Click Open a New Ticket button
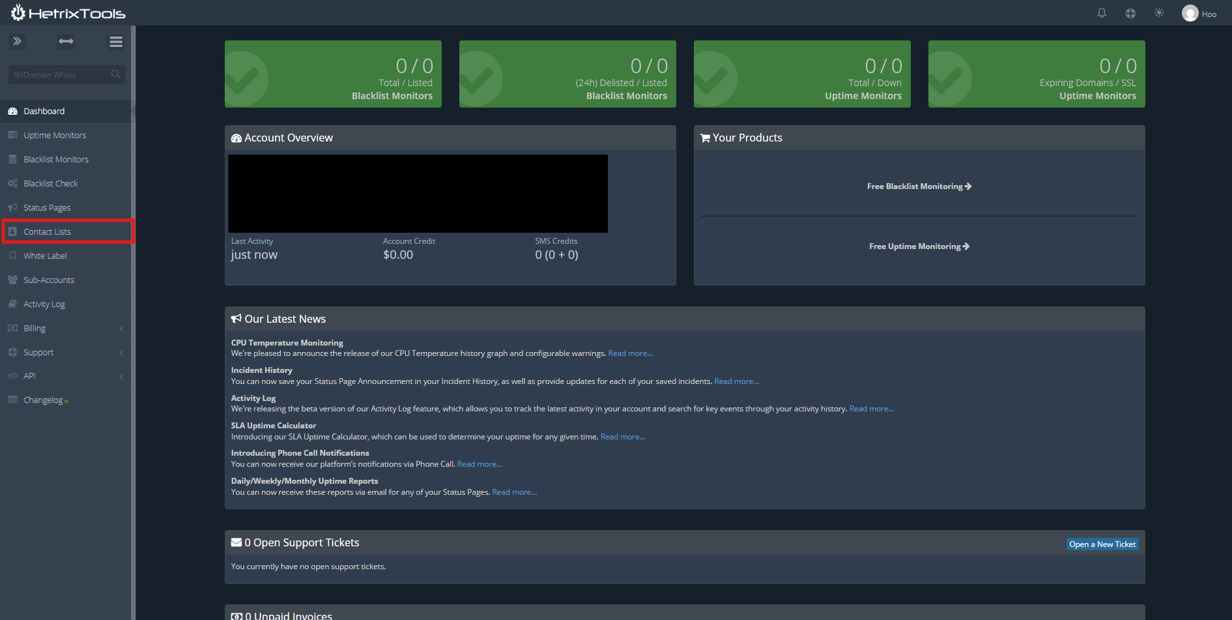 tap(1102, 544)
